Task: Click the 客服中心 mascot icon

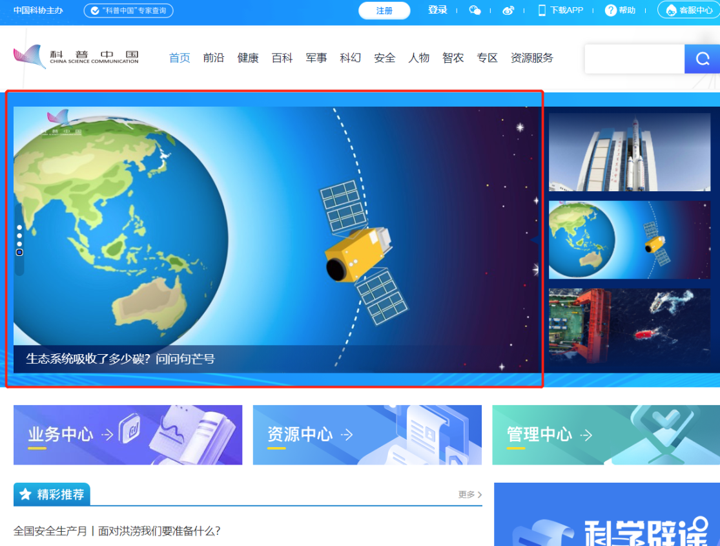Action: (x=672, y=10)
